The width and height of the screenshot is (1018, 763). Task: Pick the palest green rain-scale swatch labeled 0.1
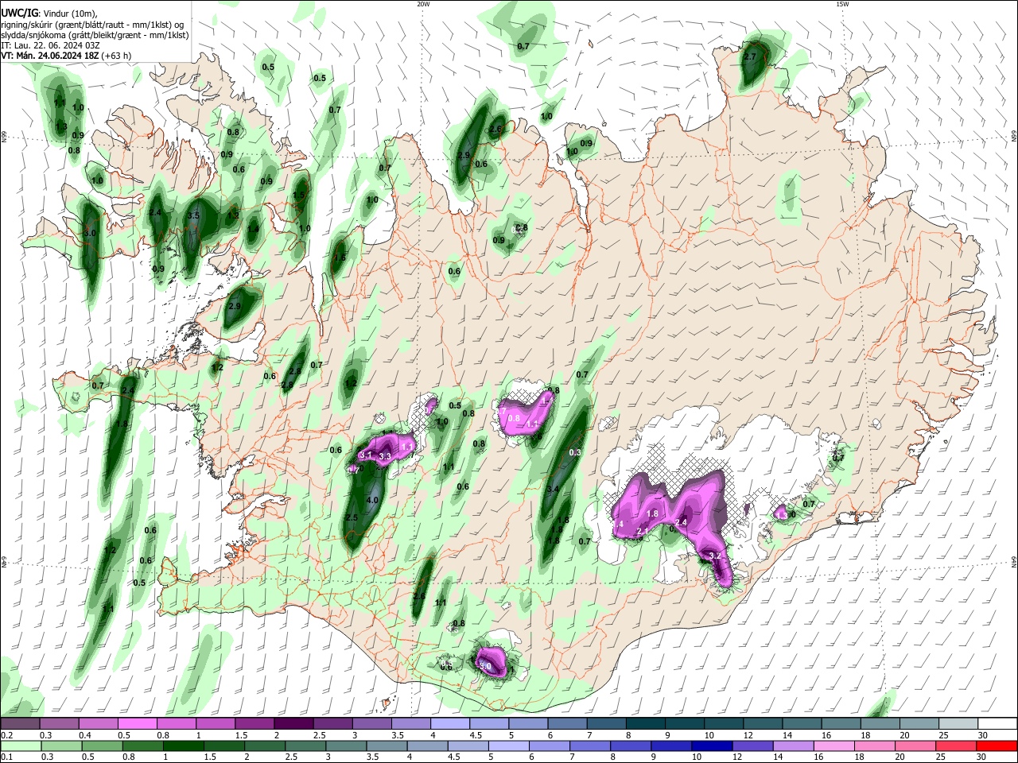20,746
